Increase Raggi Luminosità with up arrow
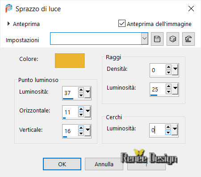Screen dimensions: 201x177 click(168, 86)
